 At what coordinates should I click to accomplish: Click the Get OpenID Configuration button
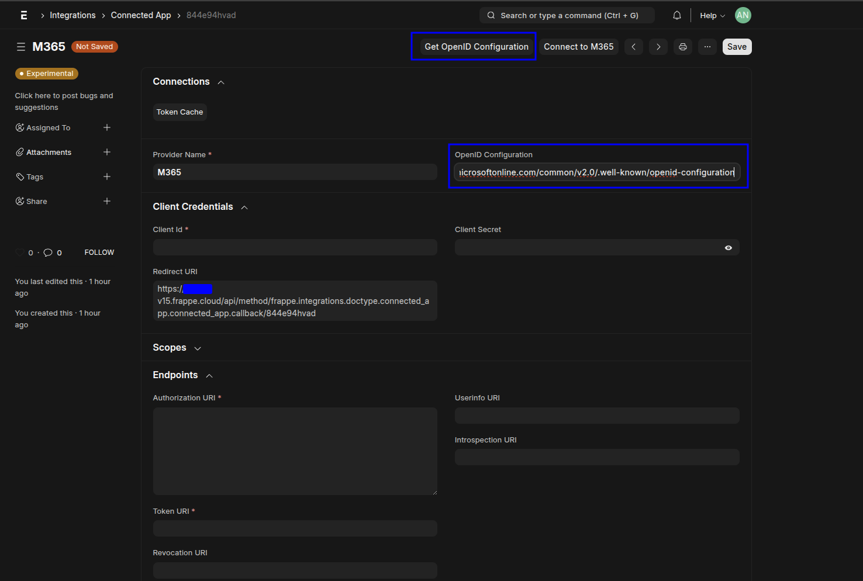pos(476,47)
